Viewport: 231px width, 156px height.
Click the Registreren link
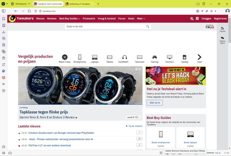click(x=220, y=19)
